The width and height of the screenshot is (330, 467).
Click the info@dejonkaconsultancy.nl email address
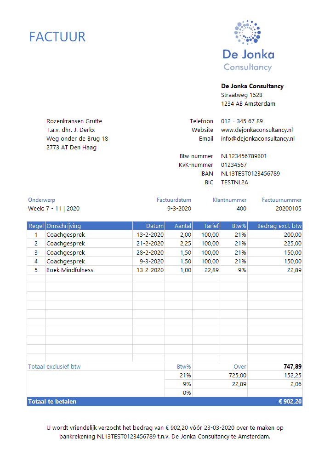click(257, 139)
